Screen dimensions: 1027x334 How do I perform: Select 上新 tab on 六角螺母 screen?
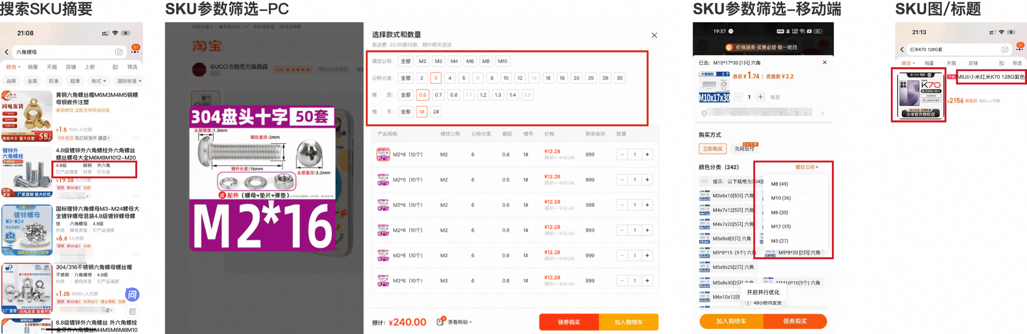90,67
